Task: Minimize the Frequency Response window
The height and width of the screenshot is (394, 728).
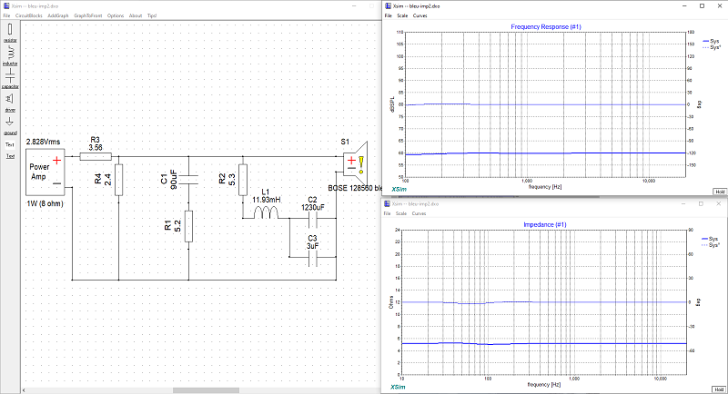Action: pyautogui.click(x=685, y=6)
